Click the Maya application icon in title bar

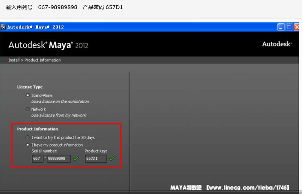pos(3,27)
